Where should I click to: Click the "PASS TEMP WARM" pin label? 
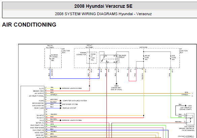[37, 128]
